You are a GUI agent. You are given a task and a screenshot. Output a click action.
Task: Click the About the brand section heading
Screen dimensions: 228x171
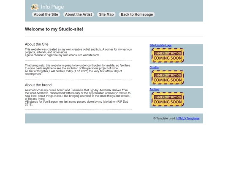[x=38, y=85]
